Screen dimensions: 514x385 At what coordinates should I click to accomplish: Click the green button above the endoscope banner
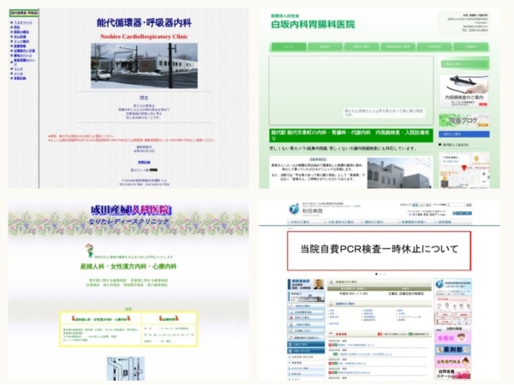coord(464,64)
